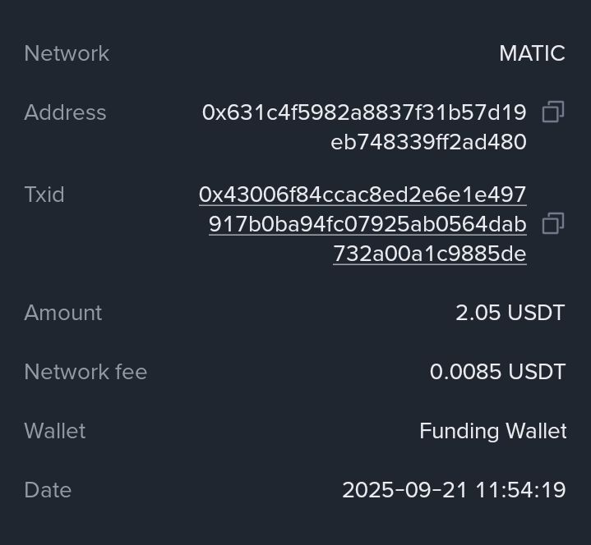Click the Funding Wallet value
Image resolution: width=591 pixels, height=545 pixels.
(x=492, y=431)
